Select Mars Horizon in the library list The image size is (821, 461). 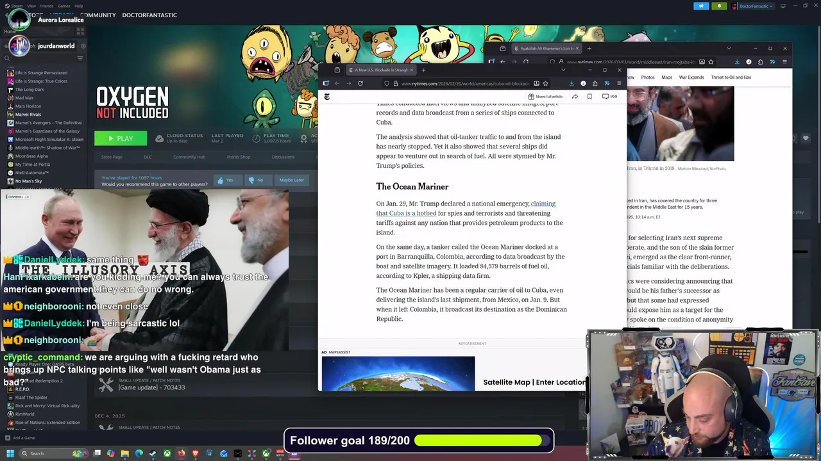(28, 106)
